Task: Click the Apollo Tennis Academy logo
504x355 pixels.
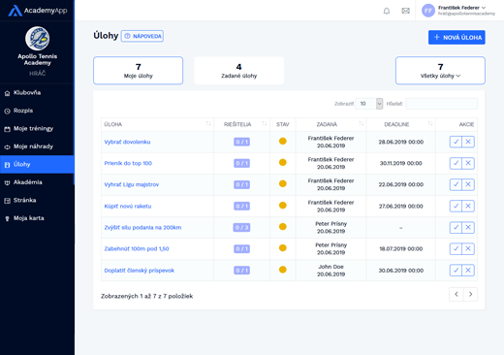Action: pos(38,39)
